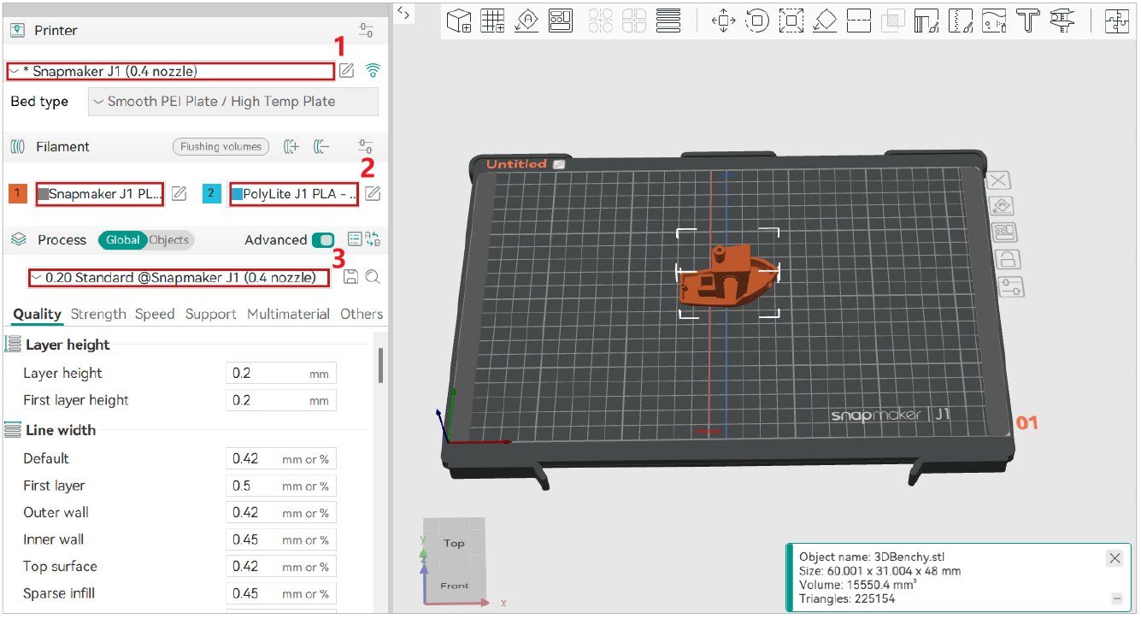Arrange objects on plate 01
Viewport: 1141px width, 619px height.
[x=1003, y=233]
